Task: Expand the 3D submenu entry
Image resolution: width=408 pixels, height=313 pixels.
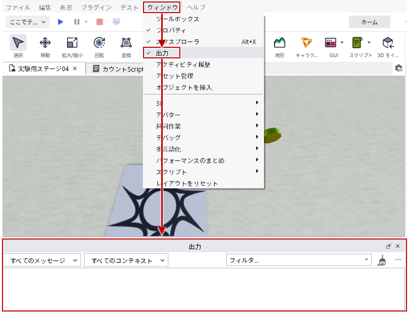Action: (203, 103)
